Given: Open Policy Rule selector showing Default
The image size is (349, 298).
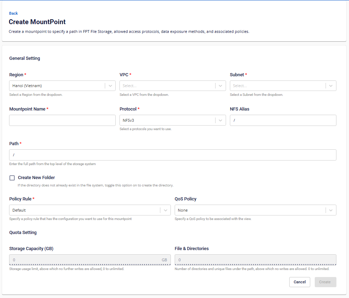Looking at the screenshot, I should point(84,210).
